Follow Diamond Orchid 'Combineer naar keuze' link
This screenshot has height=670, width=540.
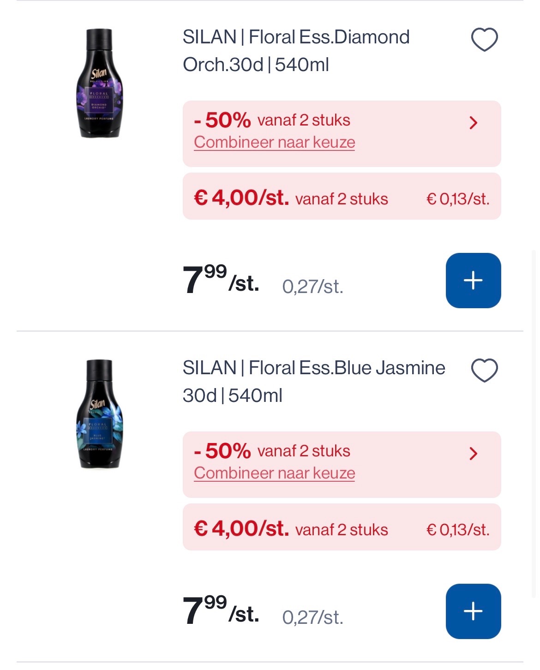pyautogui.click(x=274, y=143)
